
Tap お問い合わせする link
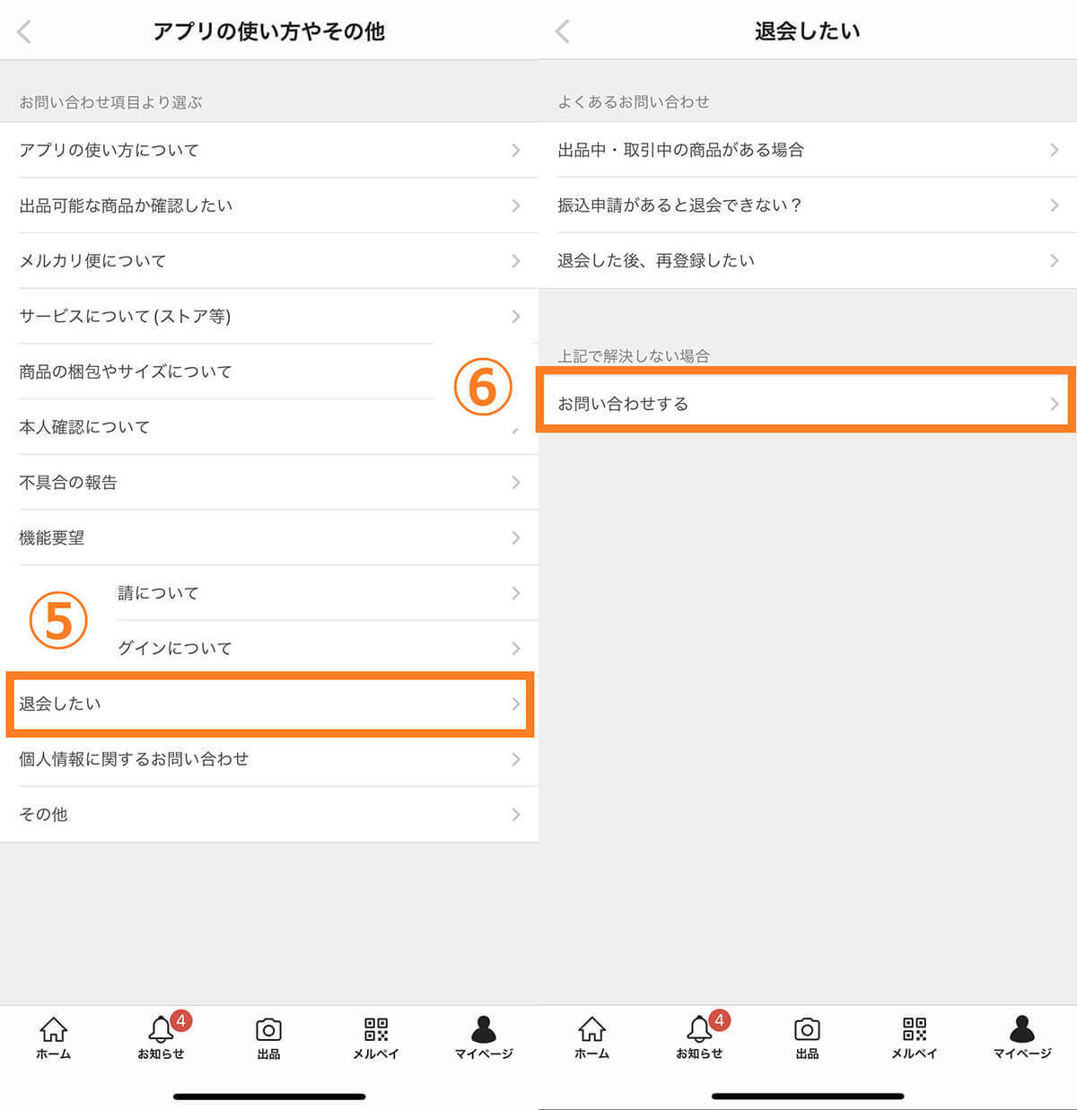[x=806, y=404]
